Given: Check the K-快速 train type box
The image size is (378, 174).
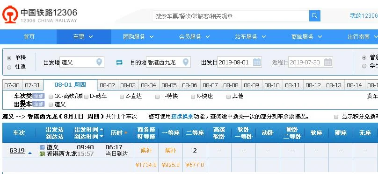Looking at the screenshot, I should click(x=193, y=97).
